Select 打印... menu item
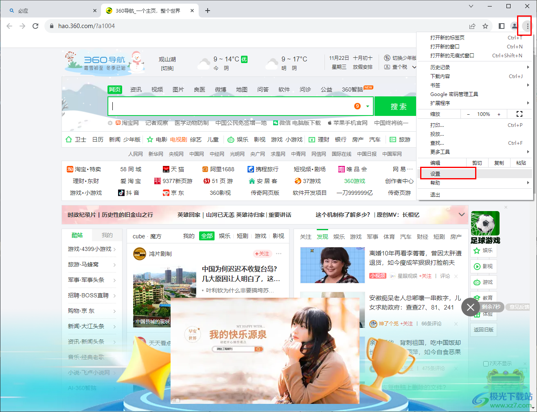 pyautogui.click(x=475, y=125)
